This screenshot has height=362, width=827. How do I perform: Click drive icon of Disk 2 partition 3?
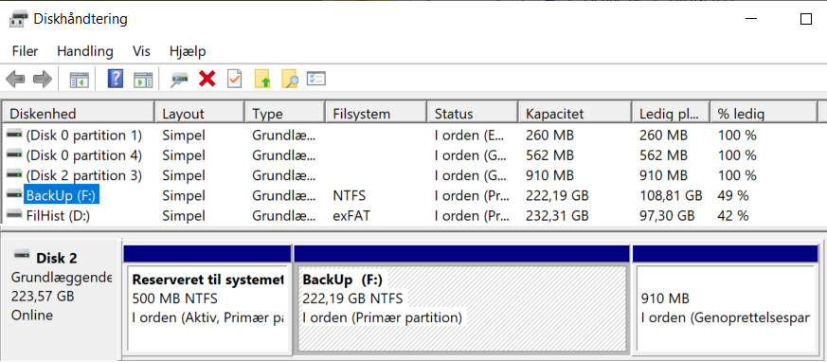[x=15, y=175]
